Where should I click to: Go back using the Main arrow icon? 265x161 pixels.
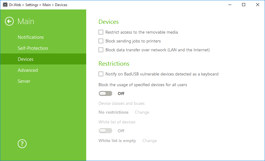[x=9, y=21]
